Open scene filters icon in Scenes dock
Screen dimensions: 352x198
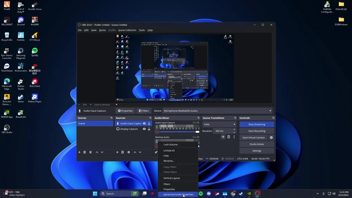(91, 152)
